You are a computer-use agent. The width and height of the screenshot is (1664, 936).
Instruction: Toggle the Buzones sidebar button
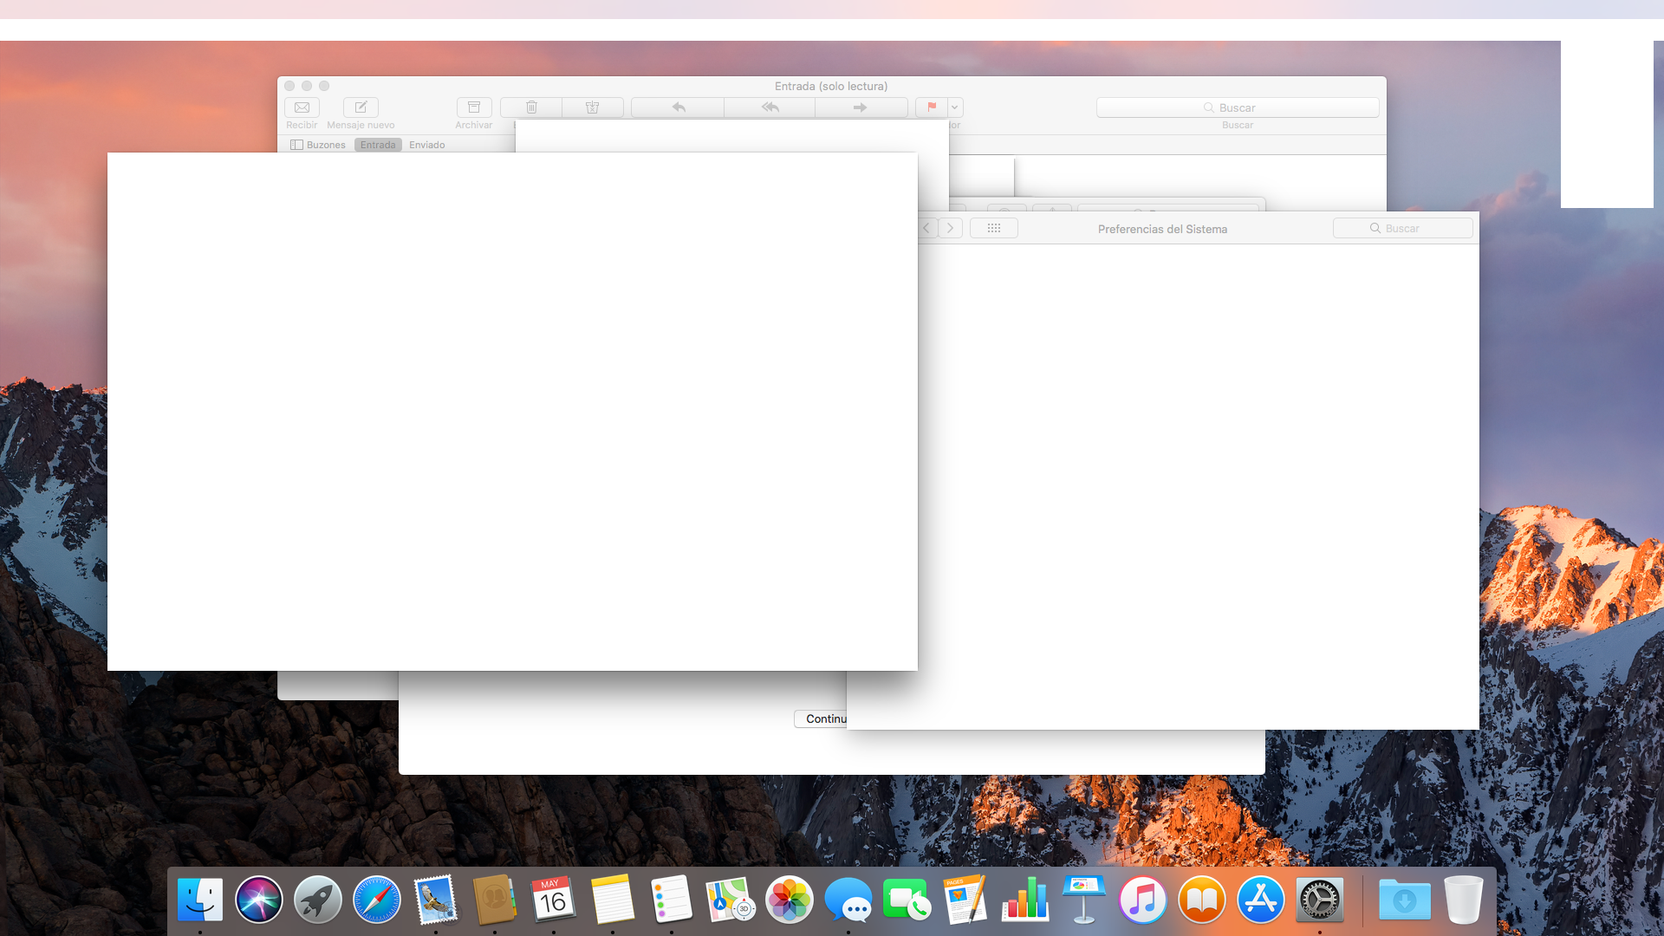[318, 145]
